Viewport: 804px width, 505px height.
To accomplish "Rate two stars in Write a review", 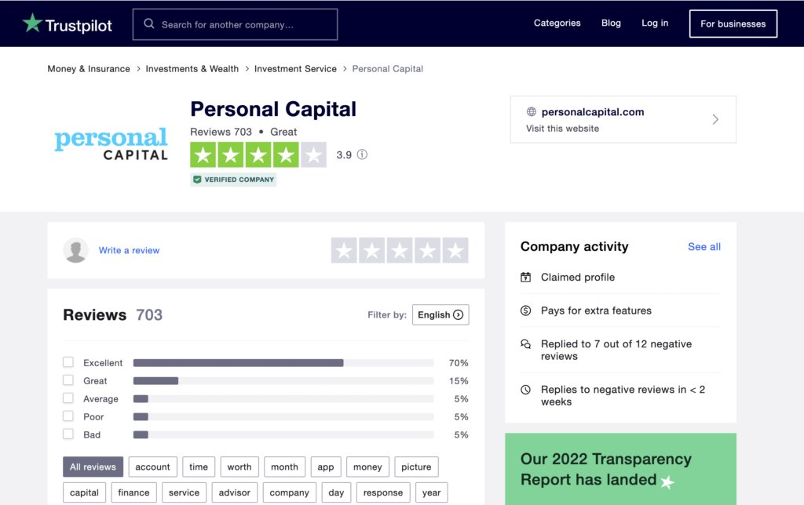I will click(x=371, y=250).
